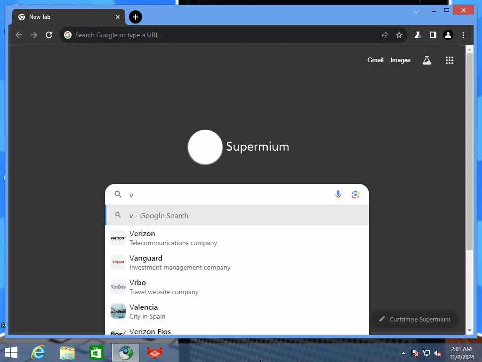Click the Gmail link
Image resolution: width=482 pixels, height=362 pixels.
click(x=375, y=60)
